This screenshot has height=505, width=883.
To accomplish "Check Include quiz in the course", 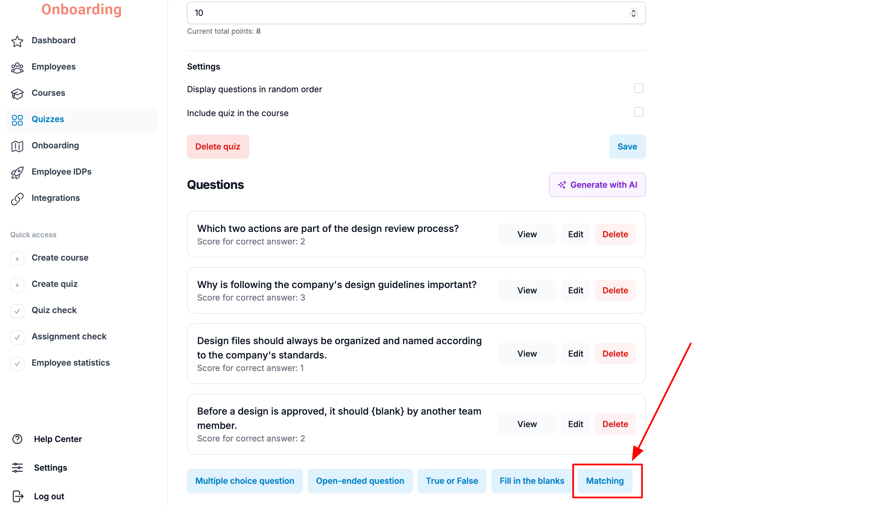I will (x=638, y=112).
